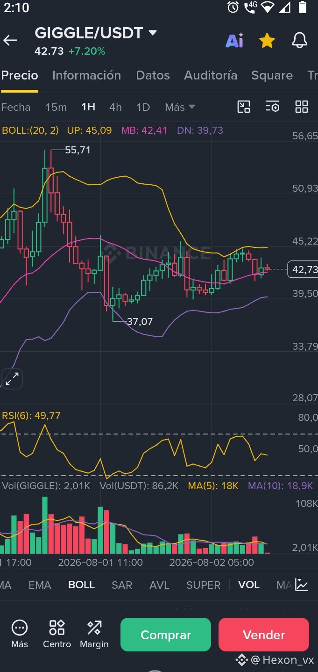
Task: Open the Margin trading icon
Action: click(94, 634)
